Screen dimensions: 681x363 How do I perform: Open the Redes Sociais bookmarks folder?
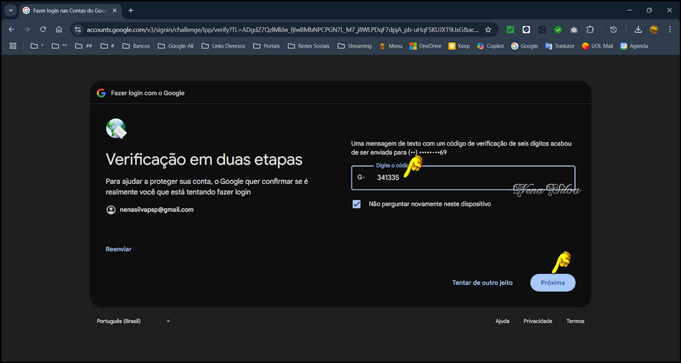(x=308, y=46)
